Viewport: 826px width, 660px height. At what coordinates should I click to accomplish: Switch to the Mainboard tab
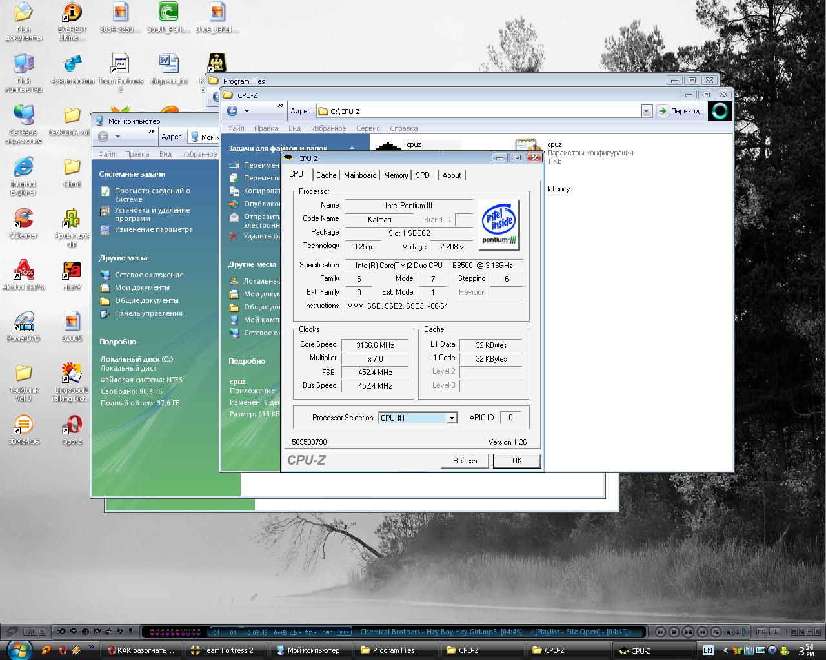(x=360, y=175)
